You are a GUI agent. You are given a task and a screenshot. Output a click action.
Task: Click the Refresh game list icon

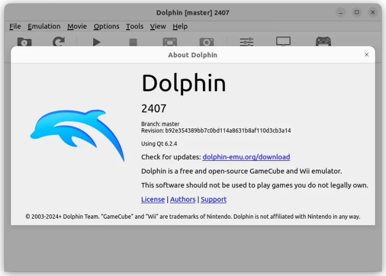[58, 42]
